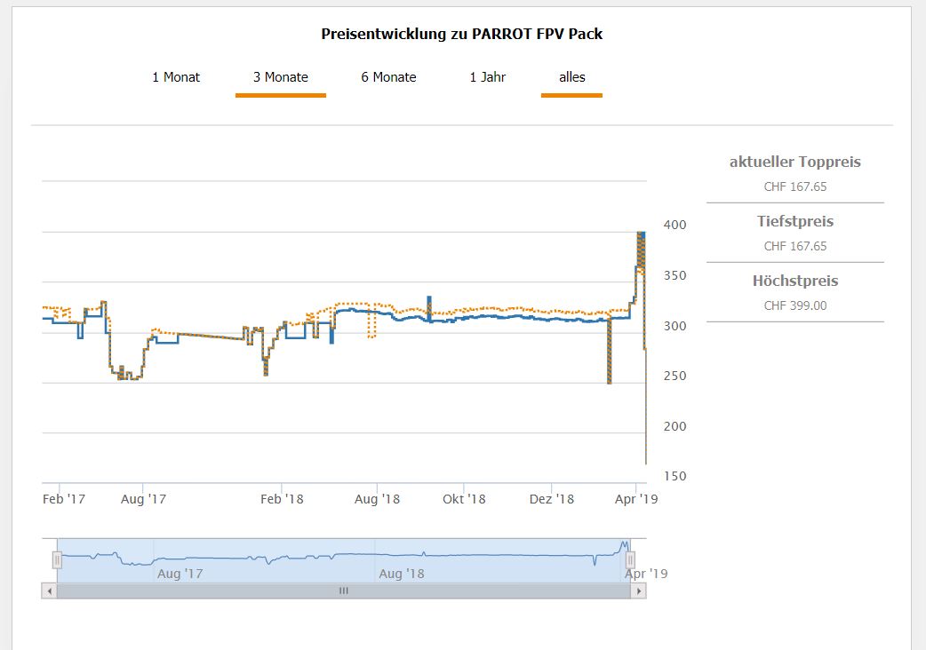926x650 pixels.
Task: Click the aktueller Toppreis heading
Action: point(794,162)
